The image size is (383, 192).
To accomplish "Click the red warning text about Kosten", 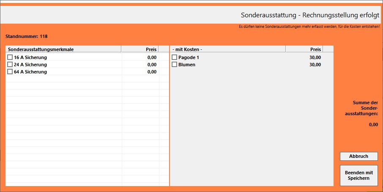I will (309, 27).
